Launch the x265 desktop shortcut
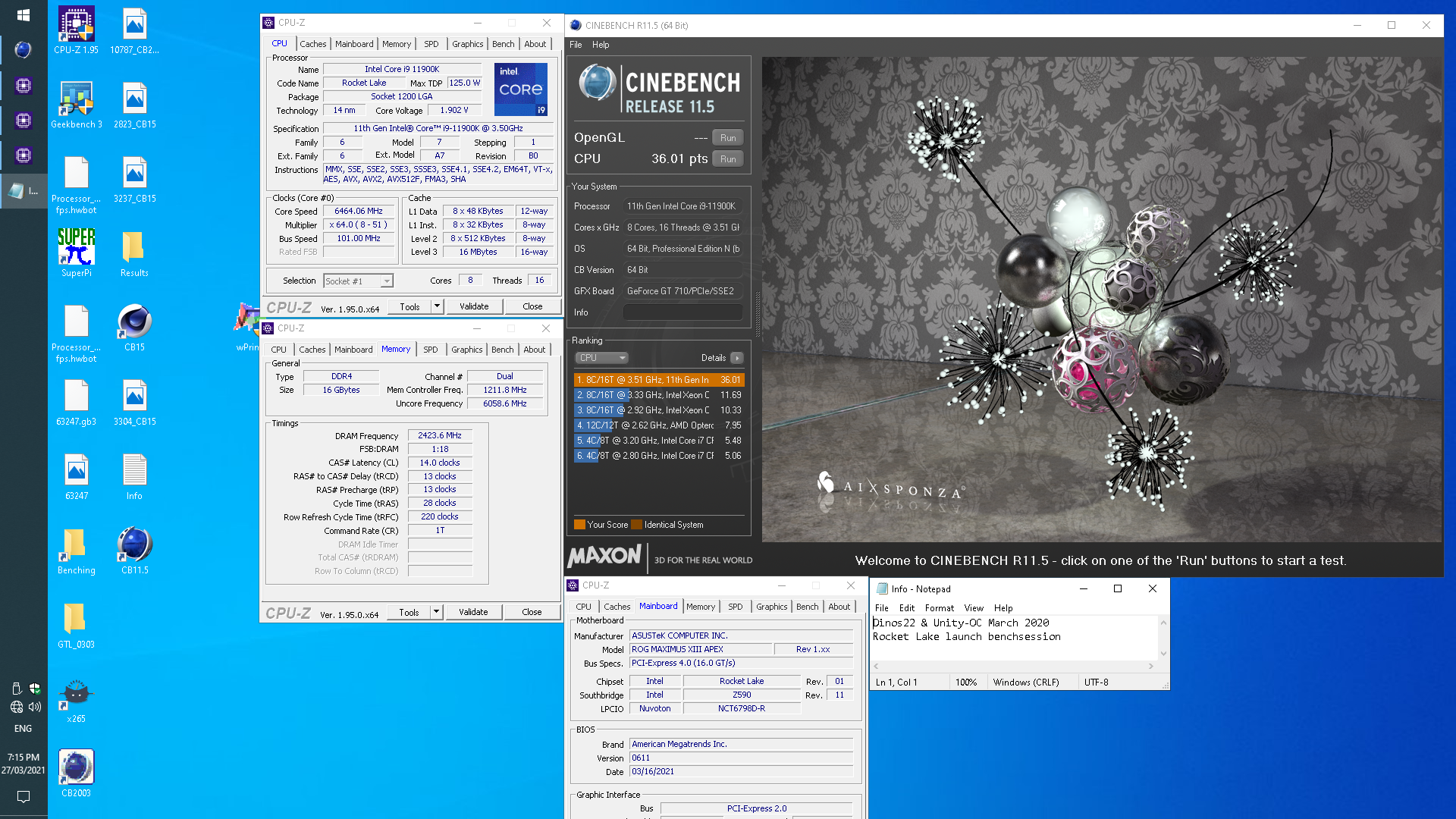The image size is (1456, 819). pyautogui.click(x=76, y=699)
